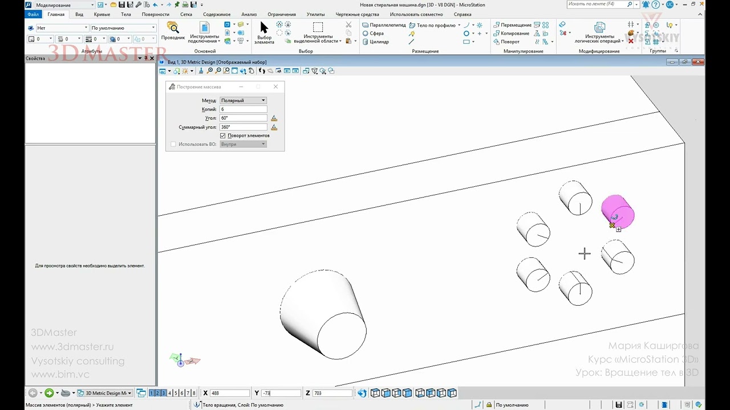Toggle the Использовать ВО checkbox
The height and width of the screenshot is (410, 730).
(x=174, y=144)
